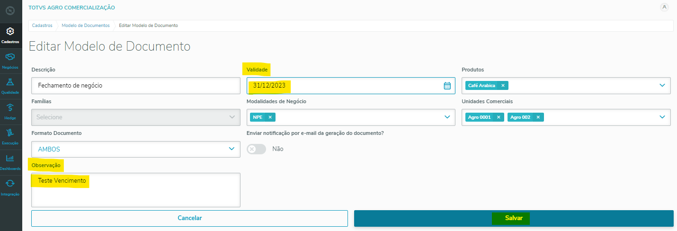The height and width of the screenshot is (231, 677).
Task: Focus the Observação text area
Action: (x=136, y=190)
